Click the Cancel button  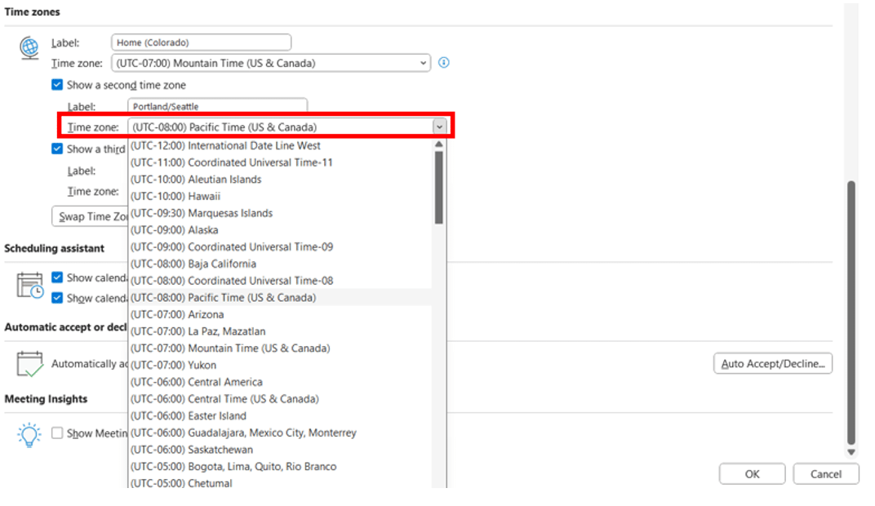pyautogui.click(x=826, y=474)
